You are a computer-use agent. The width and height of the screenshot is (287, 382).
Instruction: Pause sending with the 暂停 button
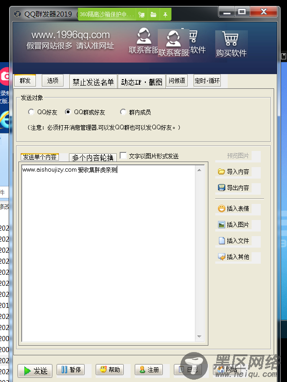pyautogui.click(x=70, y=370)
